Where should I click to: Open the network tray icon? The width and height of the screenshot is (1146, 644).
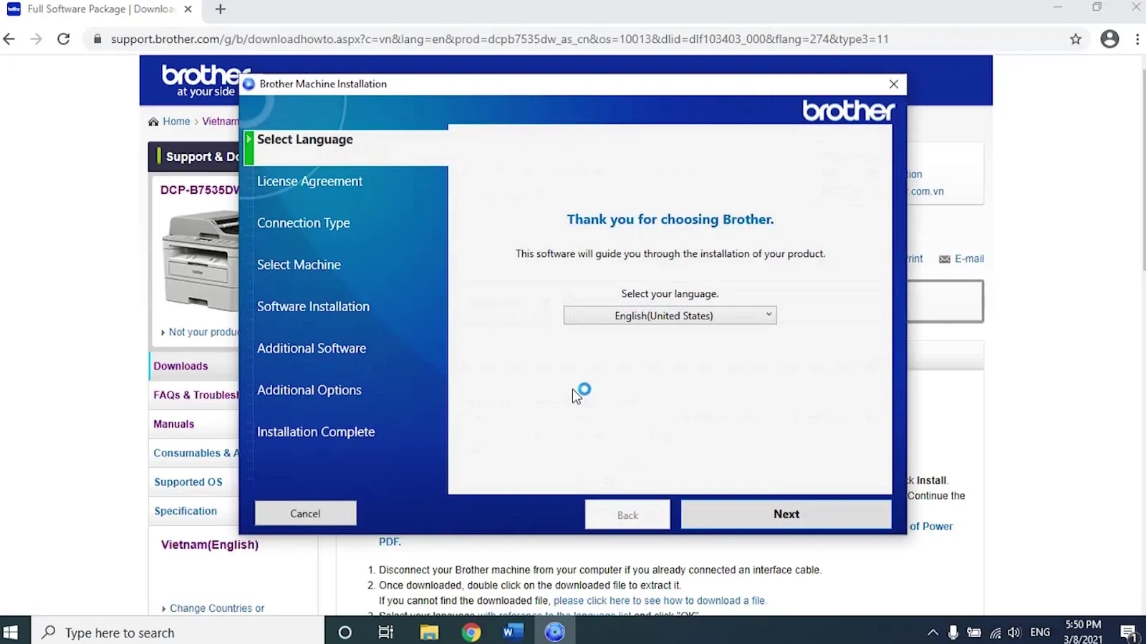pyautogui.click(x=996, y=633)
